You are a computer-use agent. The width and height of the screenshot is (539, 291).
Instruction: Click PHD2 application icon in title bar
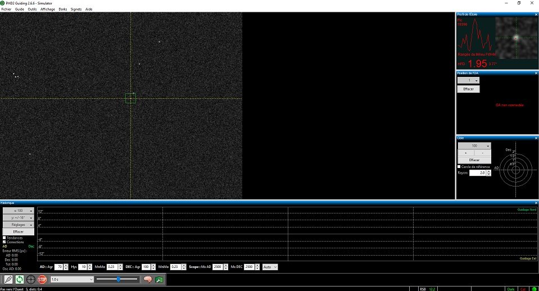tap(2, 3)
